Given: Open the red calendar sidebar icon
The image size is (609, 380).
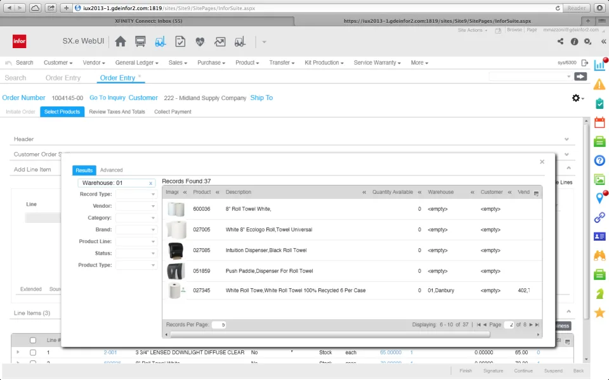Looking at the screenshot, I should pyautogui.click(x=599, y=122).
